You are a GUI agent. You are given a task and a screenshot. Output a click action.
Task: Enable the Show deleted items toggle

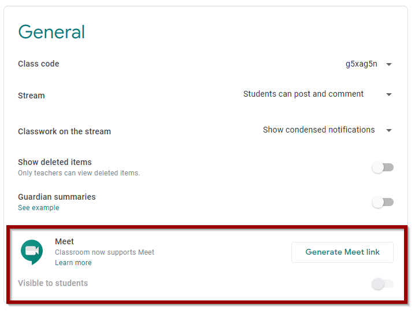click(x=383, y=167)
